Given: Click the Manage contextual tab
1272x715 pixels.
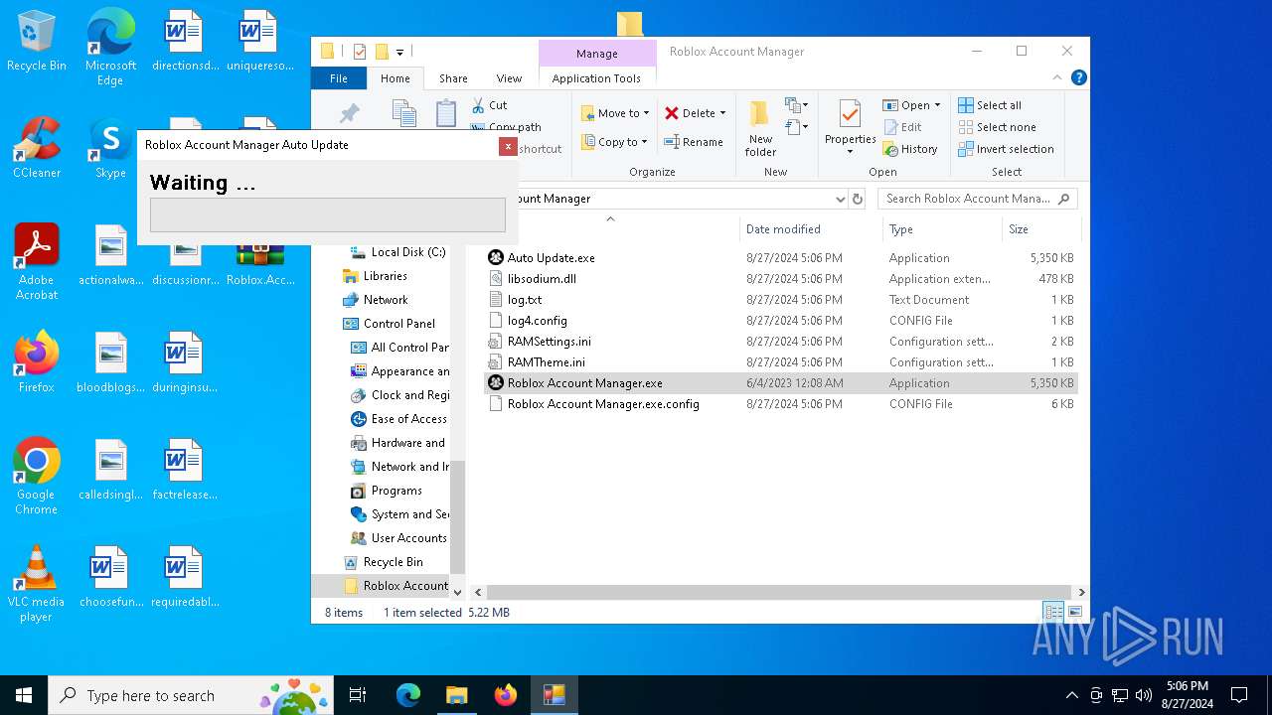Looking at the screenshot, I should pyautogui.click(x=597, y=54).
